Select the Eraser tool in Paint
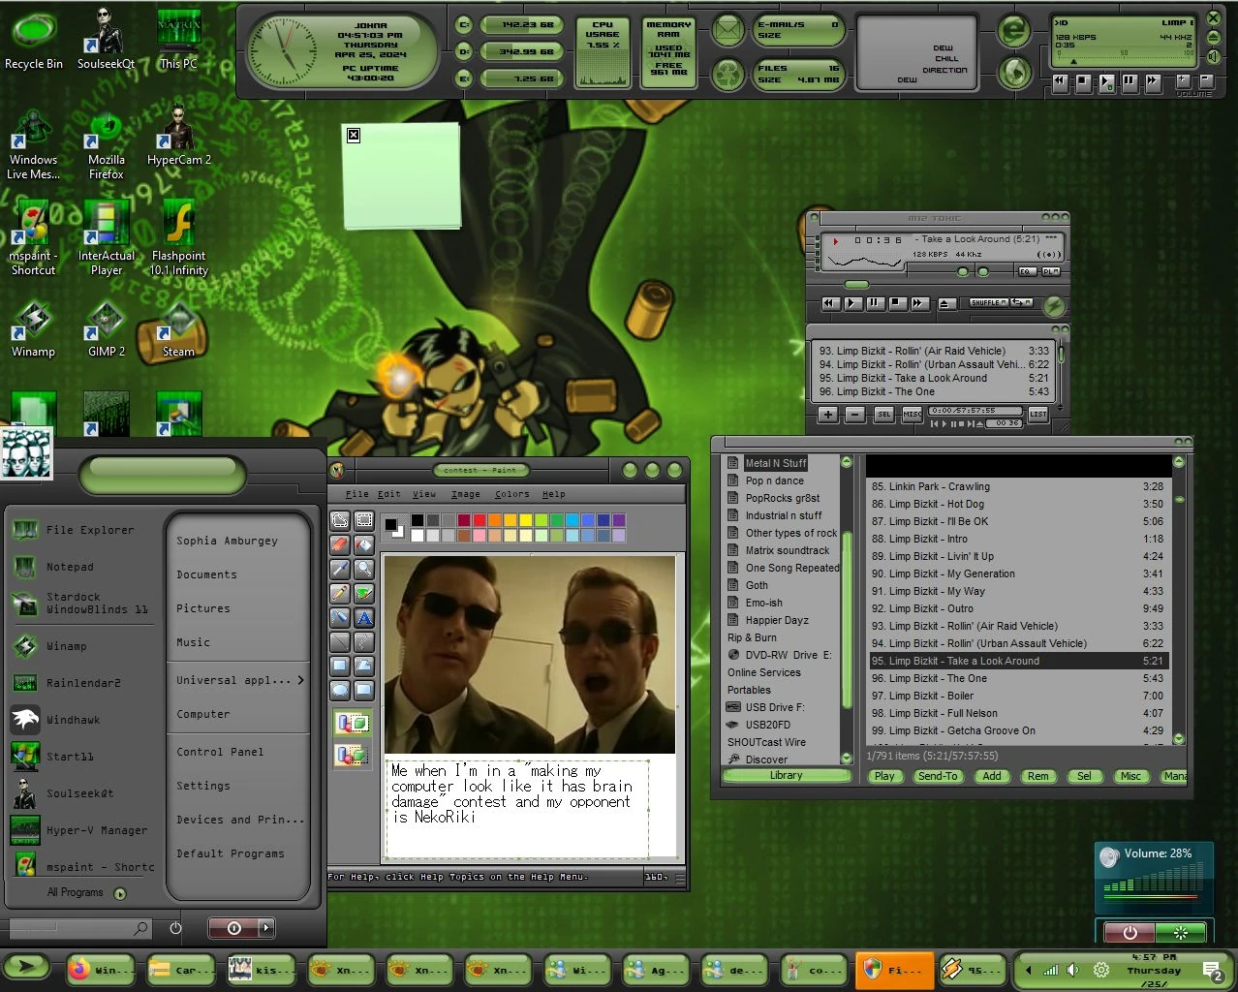 [340, 545]
